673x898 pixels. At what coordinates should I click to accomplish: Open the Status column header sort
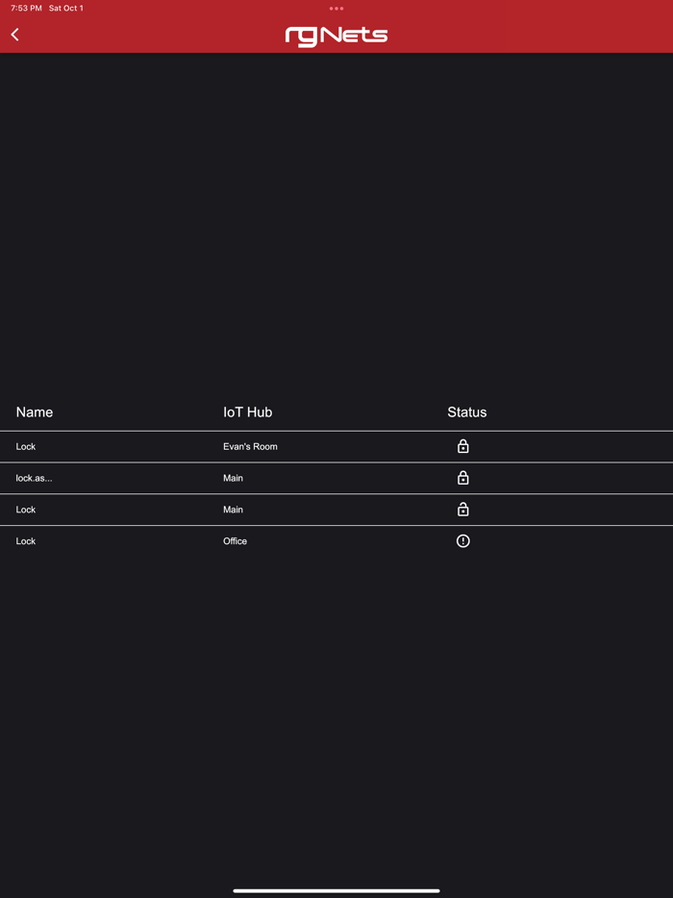466,412
